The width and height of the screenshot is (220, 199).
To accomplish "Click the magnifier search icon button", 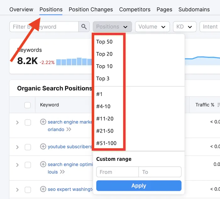I will pos(84,27).
